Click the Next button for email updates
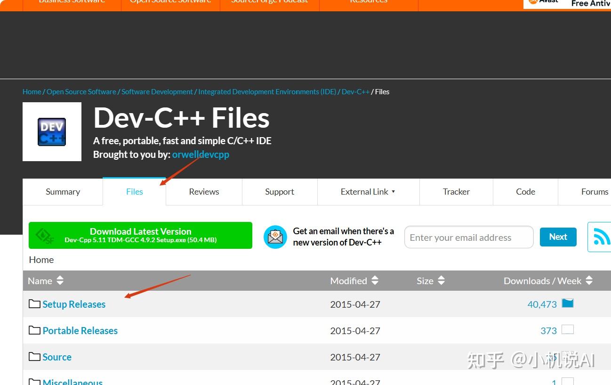 [x=557, y=237]
